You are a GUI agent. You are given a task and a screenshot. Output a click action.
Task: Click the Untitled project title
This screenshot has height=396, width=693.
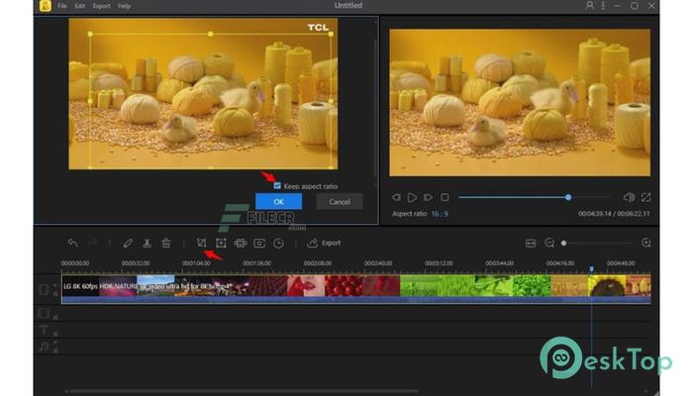pos(348,5)
